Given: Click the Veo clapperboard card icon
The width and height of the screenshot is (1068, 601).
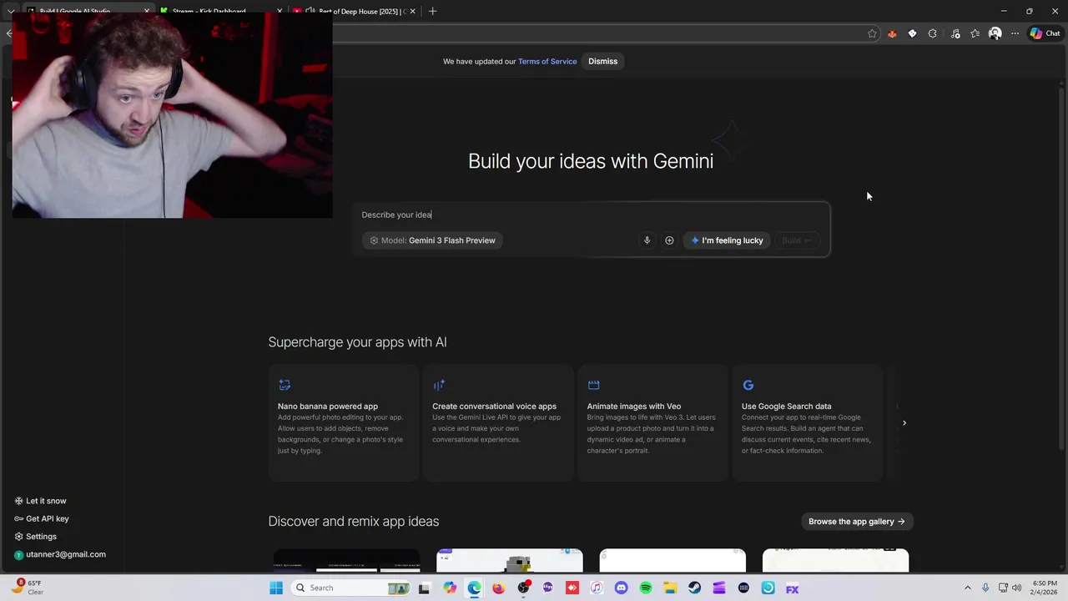Looking at the screenshot, I should pos(593,385).
